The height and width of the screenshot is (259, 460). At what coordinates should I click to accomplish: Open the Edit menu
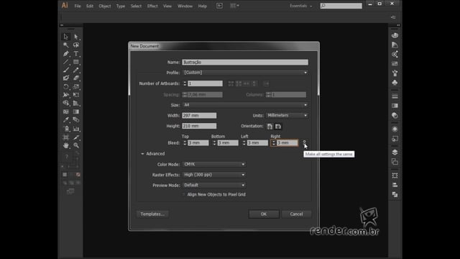click(89, 6)
